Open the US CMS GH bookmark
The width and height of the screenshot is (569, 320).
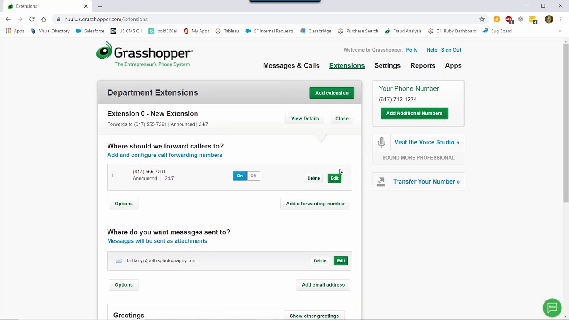point(127,31)
